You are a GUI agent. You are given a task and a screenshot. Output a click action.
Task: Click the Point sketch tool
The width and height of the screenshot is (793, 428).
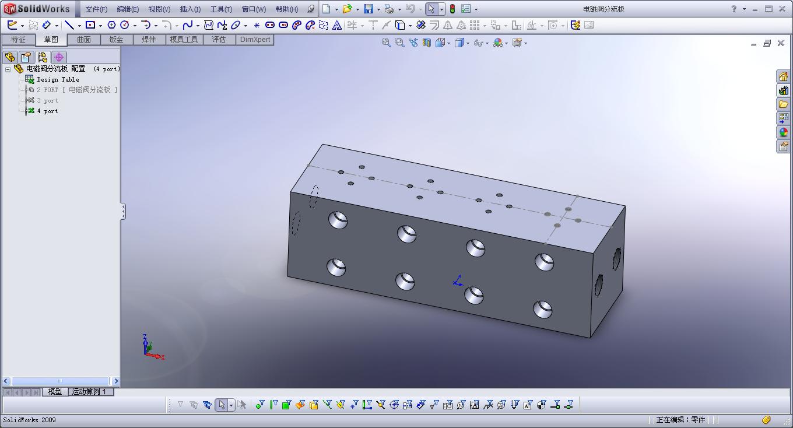pos(257,25)
